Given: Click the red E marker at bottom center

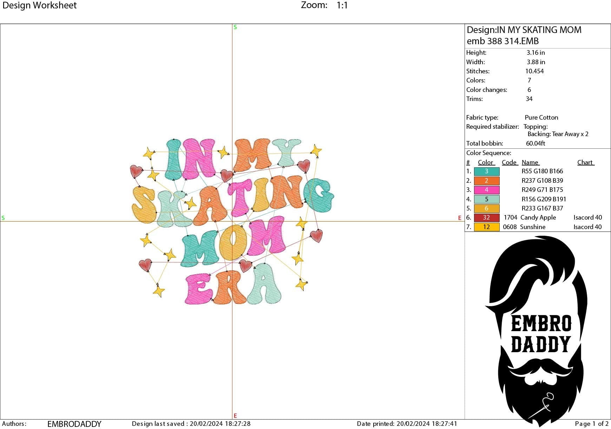Looking at the screenshot, I should click(235, 416).
